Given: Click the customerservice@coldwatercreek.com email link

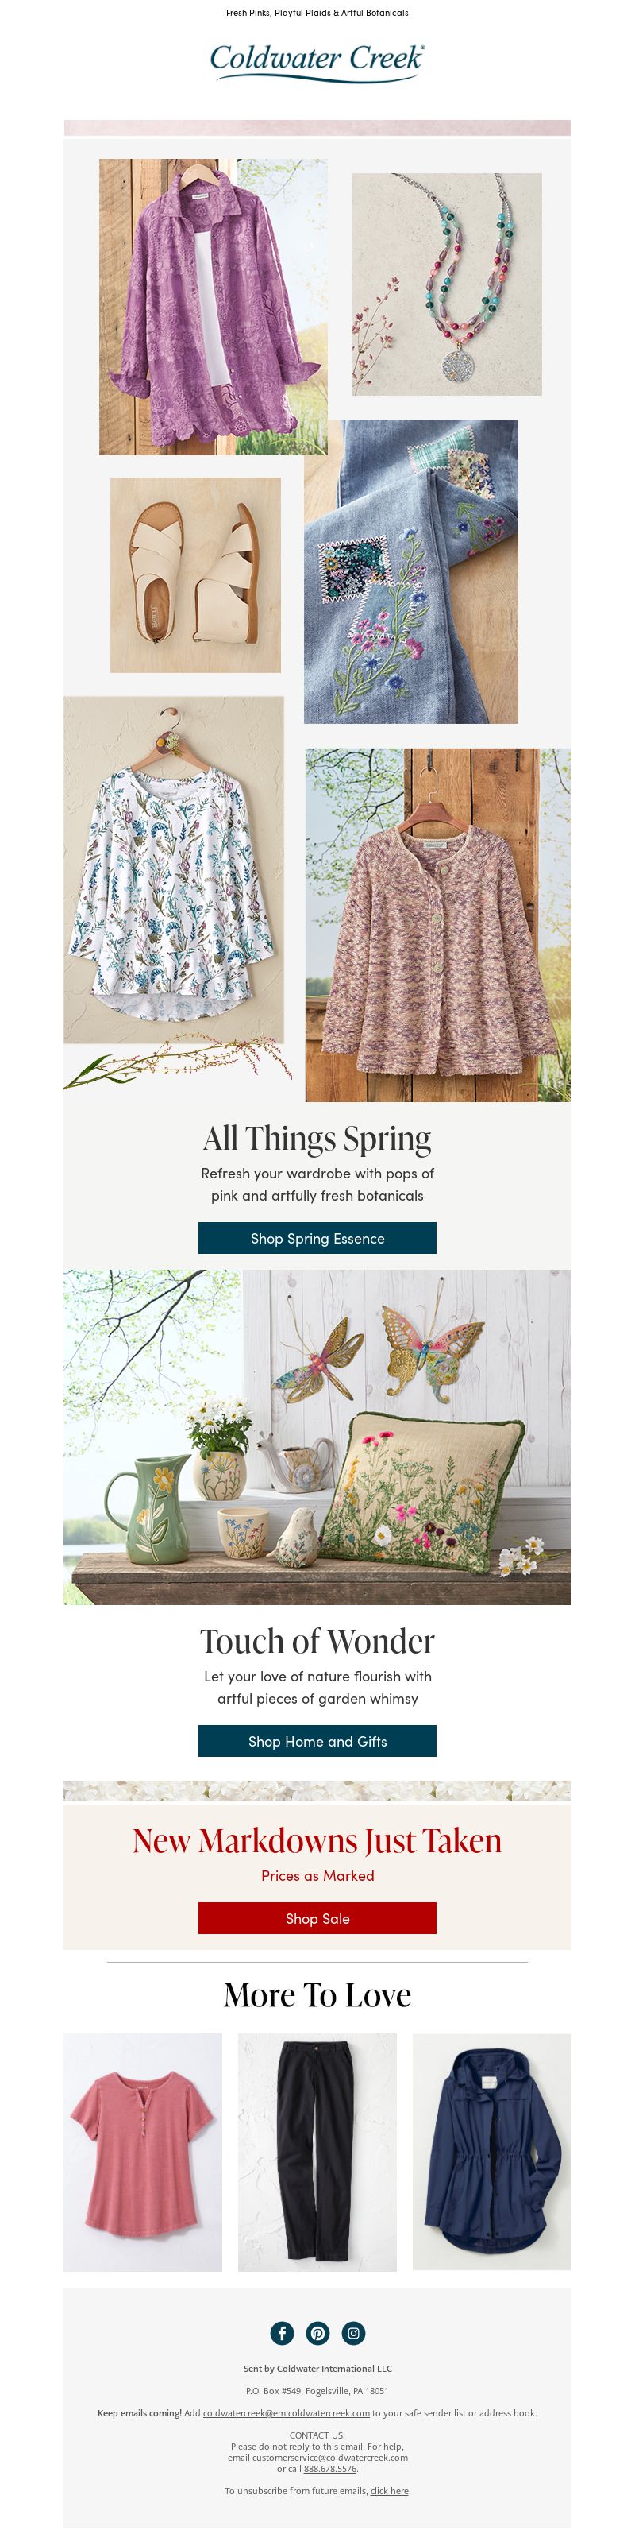Looking at the screenshot, I should coord(329,2458).
